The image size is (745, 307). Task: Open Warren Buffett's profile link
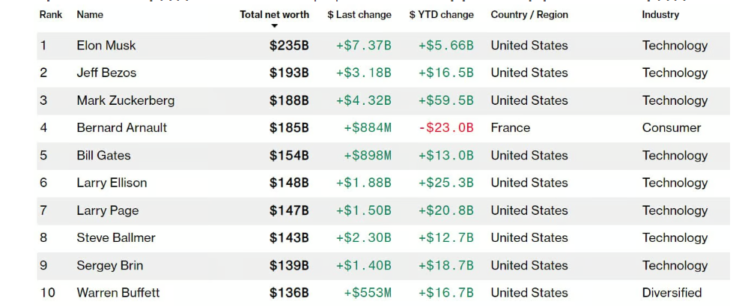tap(118, 293)
